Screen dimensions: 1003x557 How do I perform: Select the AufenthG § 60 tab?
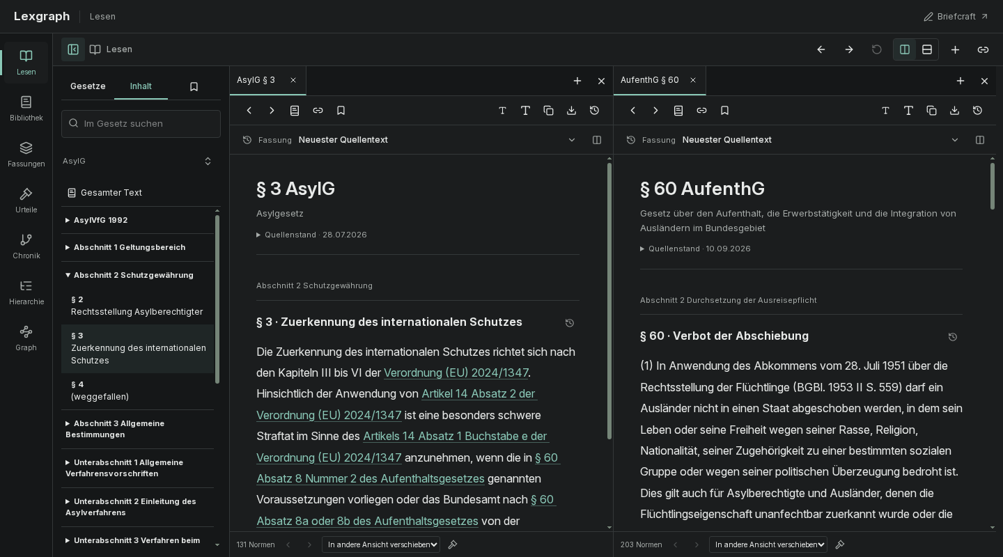point(650,80)
